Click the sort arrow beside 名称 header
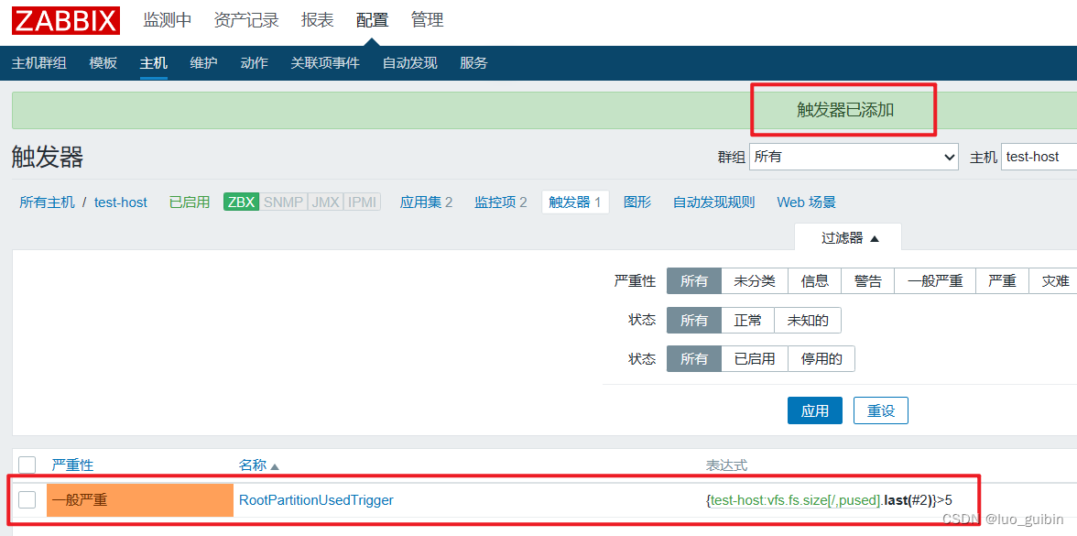The height and width of the screenshot is (536, 1077). pos(274,465)
